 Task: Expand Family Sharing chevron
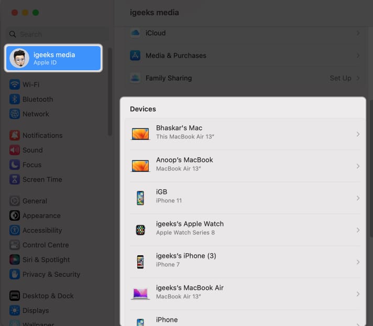[358, 78]
